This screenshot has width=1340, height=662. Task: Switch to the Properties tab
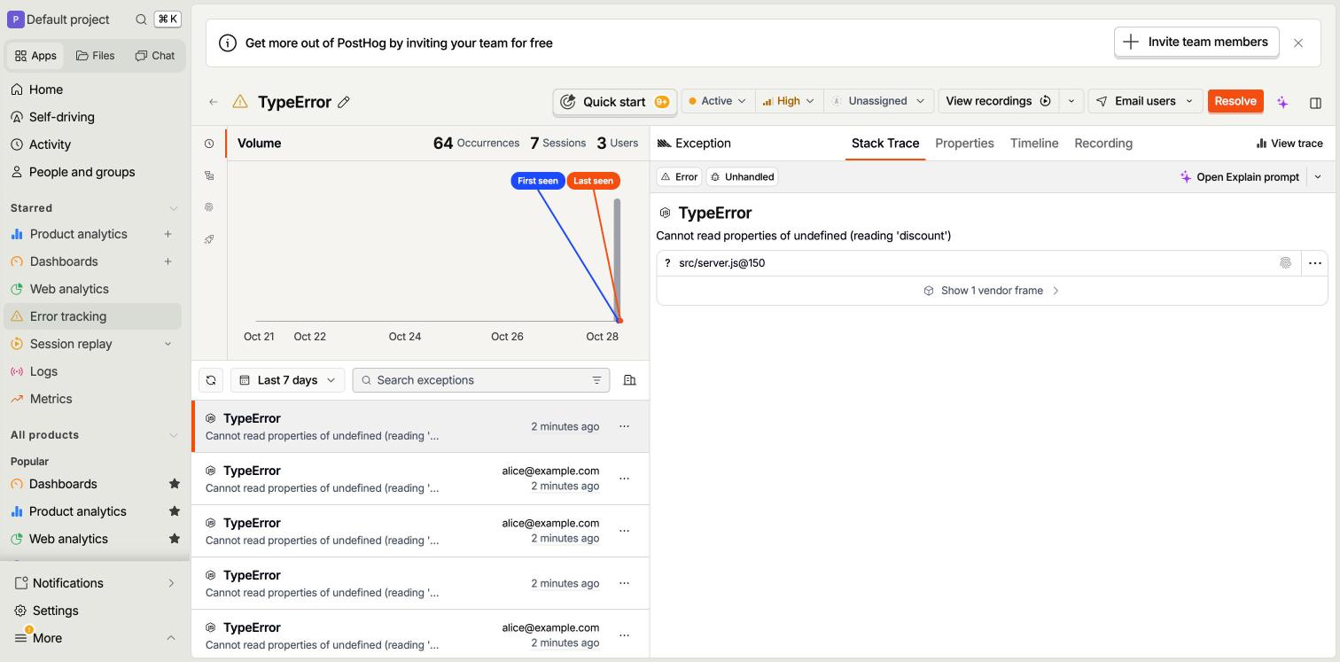[964, 144]
